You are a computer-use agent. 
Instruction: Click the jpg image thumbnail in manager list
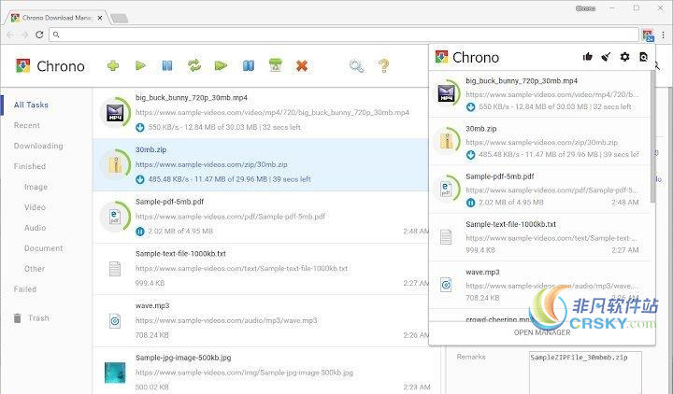[x=115, y=373]
